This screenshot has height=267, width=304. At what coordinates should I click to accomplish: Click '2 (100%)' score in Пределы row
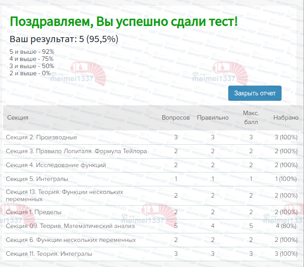(286, 212)
